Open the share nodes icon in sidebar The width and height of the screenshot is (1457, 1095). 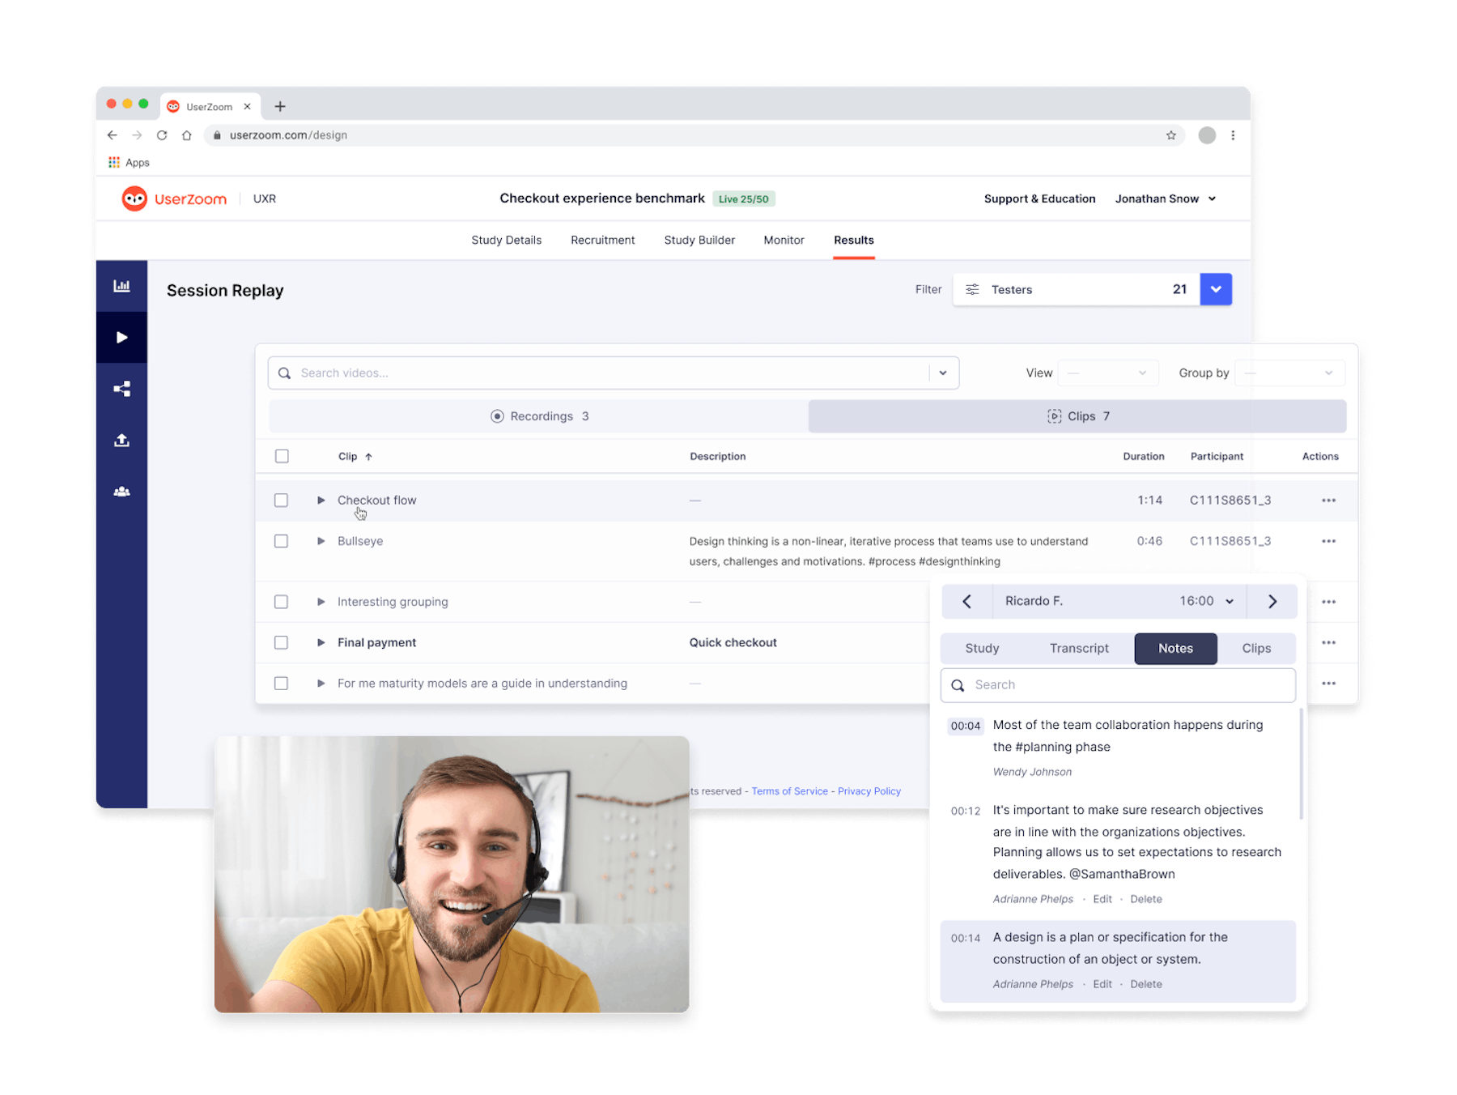click(x=121, y=389)
